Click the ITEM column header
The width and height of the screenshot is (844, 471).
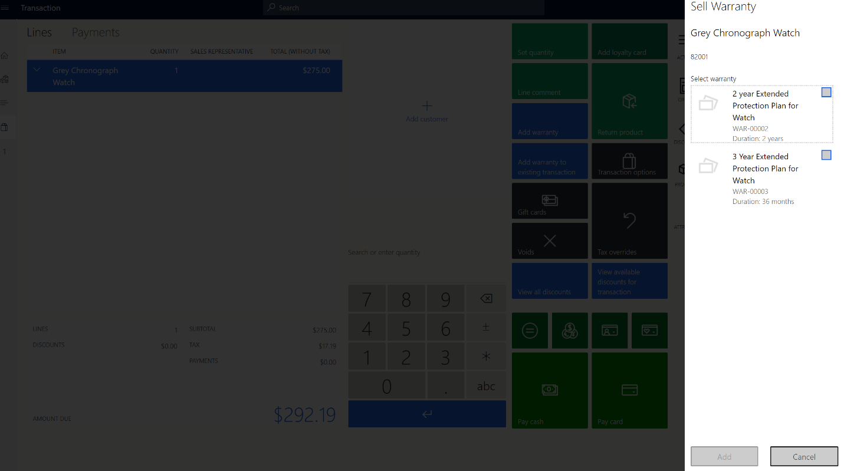point(59,51)
